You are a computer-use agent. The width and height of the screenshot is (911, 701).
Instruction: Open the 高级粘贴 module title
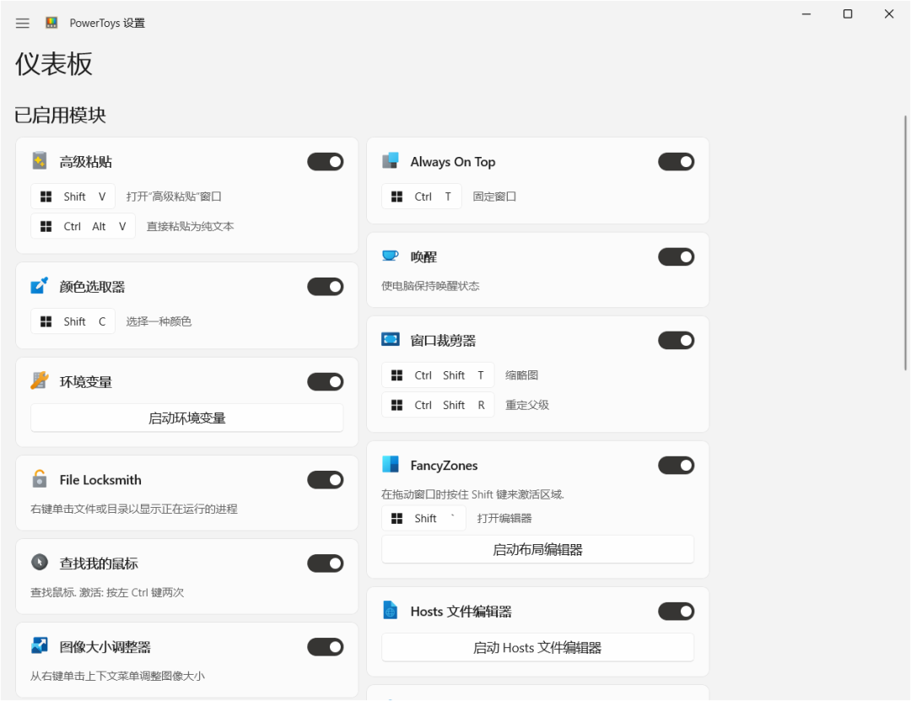click(x=86, y=162)
